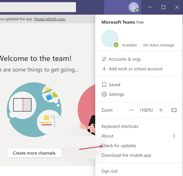Increase zoom with the plus button
The height and width of the screenshot is (176, 183).
click(x=161, y=110)
